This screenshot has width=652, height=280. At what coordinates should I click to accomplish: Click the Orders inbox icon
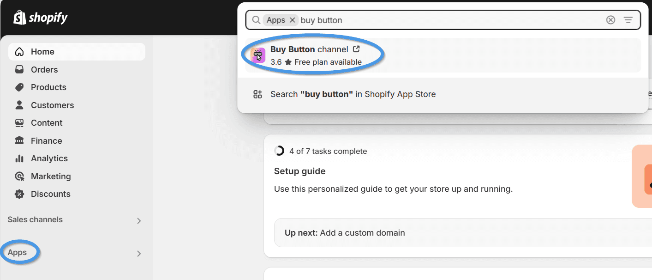coord(19,70)
